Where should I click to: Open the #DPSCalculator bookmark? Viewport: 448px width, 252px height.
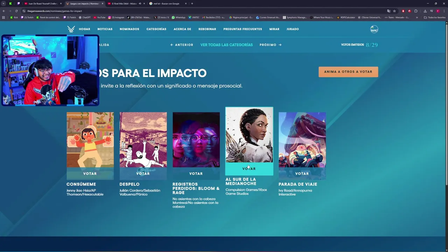(346, 17)
